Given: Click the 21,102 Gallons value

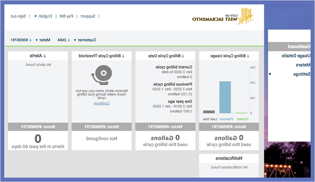Looking at the screenshot, I should (180, 94).
